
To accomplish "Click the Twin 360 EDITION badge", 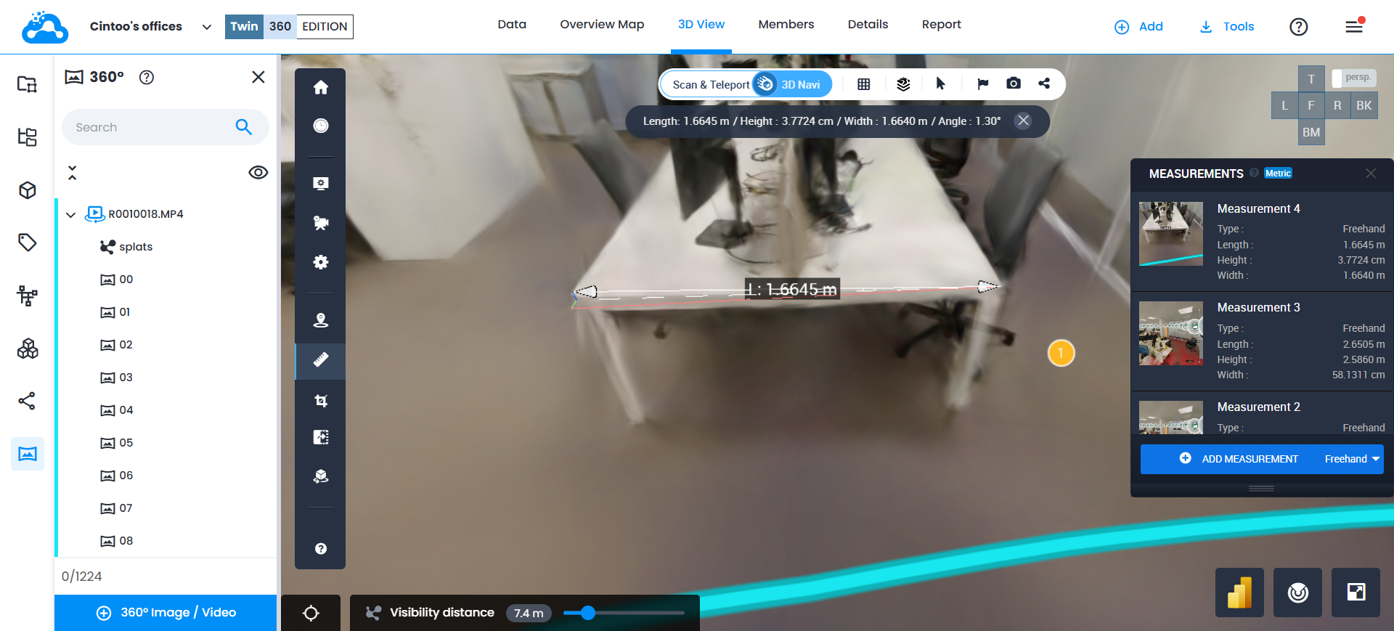I will coord(289,27).
